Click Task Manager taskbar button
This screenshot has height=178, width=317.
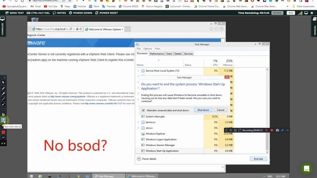click(108, 176)
